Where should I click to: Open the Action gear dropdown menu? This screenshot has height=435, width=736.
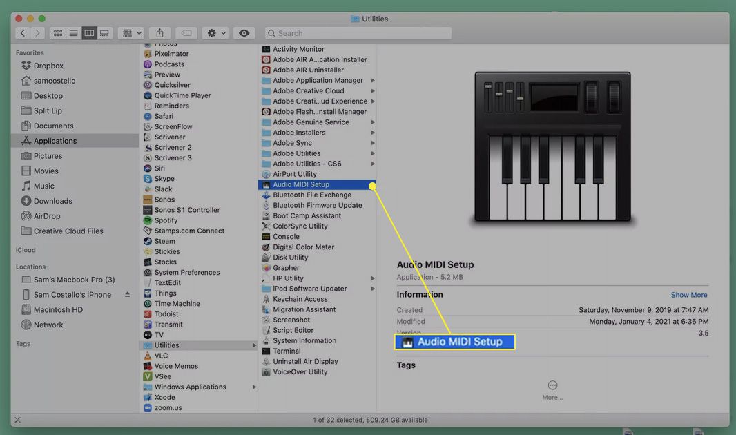tap(215, 33)
